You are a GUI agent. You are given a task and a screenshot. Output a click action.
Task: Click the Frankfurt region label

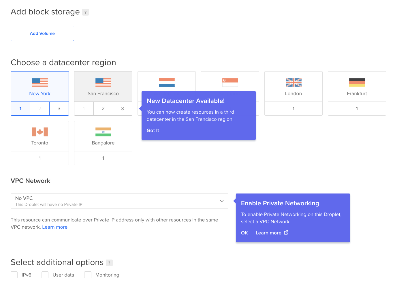click(x=357, y=94)
